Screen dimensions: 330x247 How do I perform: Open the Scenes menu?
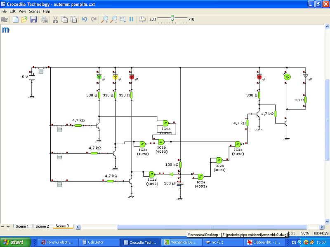[x=35, y=11]
